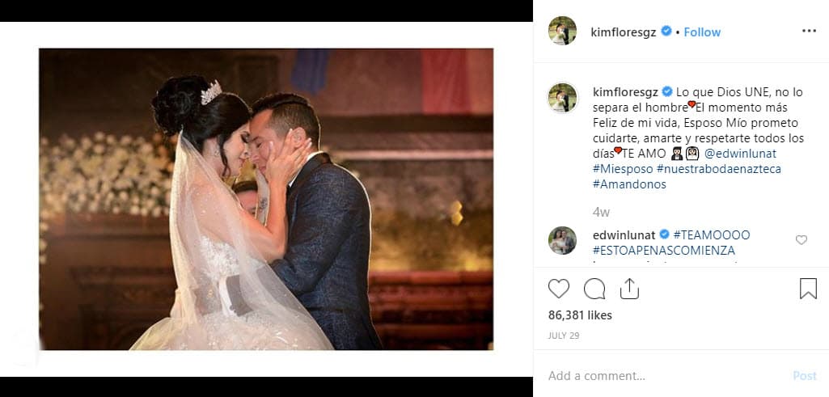The image size is (829, 397).
Task: Click the edwinlunat commenter username
Action: click(624, 234)
